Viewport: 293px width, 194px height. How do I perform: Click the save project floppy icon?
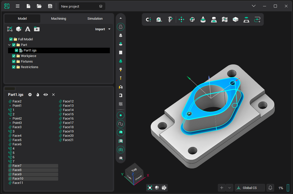[x=50, y=6]
